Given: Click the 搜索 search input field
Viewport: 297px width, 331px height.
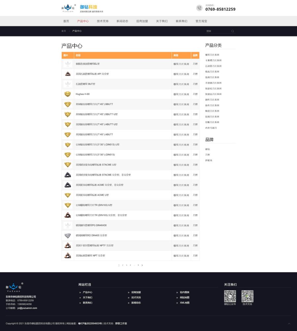Looking at the screenshot, I should click(217, 31).
